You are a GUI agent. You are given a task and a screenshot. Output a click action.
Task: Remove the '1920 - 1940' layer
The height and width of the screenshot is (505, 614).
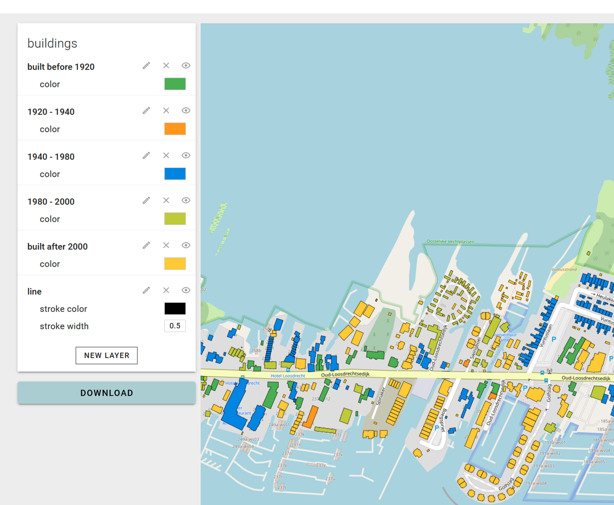(x=166, y=111)
